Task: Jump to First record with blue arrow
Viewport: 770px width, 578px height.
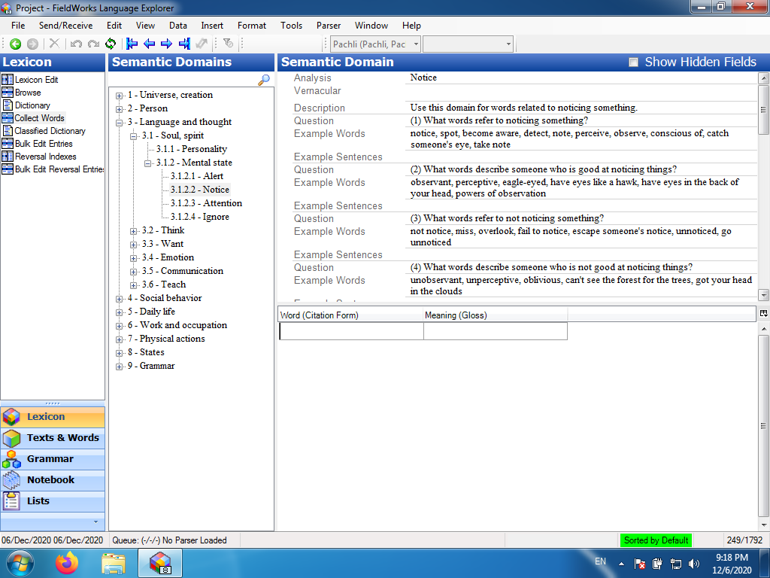Action: point(132,44)
